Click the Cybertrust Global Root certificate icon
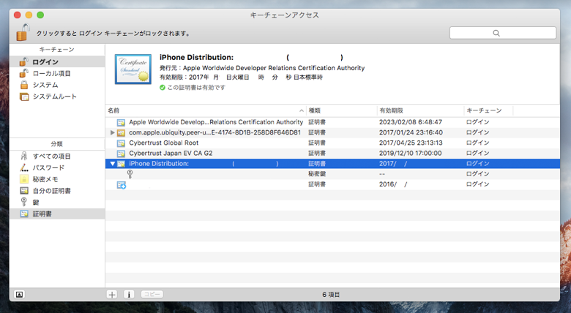The width and height of the screenshot is (571, 313). point(121,143)
